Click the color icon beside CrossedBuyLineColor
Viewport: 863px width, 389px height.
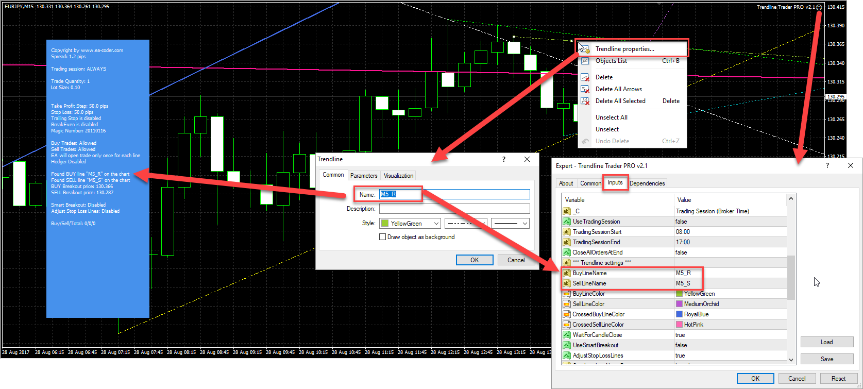coord(567,314)
